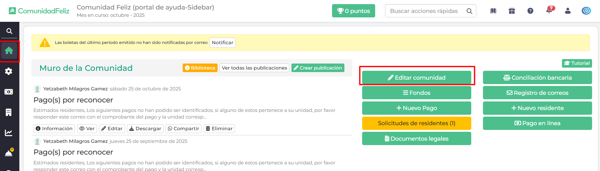Click Editar comunidad button

pyautogui.click(x=416, y=77)
